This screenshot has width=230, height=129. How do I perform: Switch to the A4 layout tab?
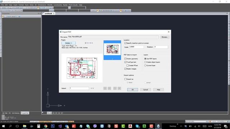click(54, 113)
